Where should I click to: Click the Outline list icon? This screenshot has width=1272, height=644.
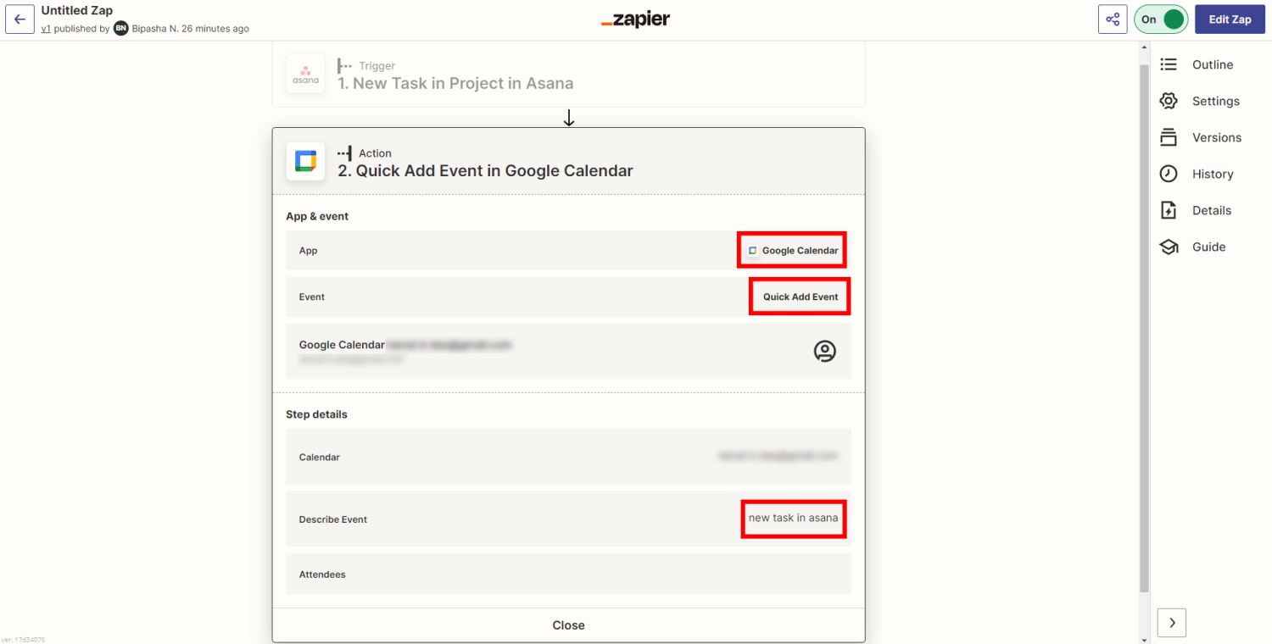[x=1169, y=64]
